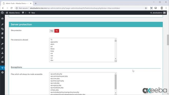The image size is (169, 95).
Task: Click the 'wp-trackback.php' line
Action: (x=57, y=88)
